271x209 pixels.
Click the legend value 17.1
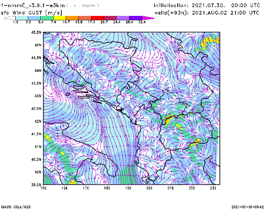pyautogui.click(x=91, y=22)
